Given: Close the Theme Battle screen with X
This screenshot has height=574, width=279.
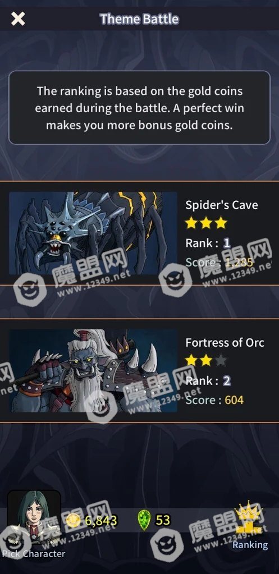Looking at the screenshot, I should point(17,19).
